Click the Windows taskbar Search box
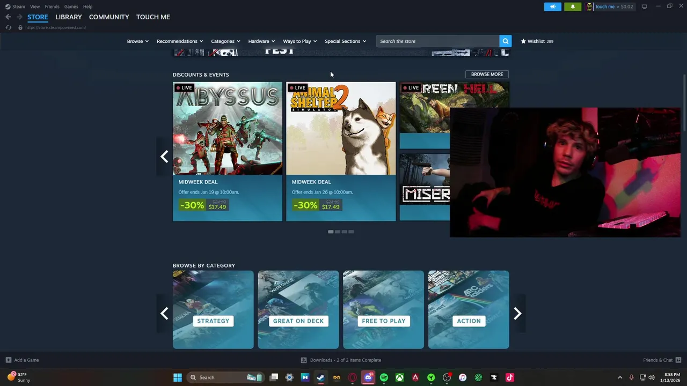 pyautogui.click(x=226, y=377)
